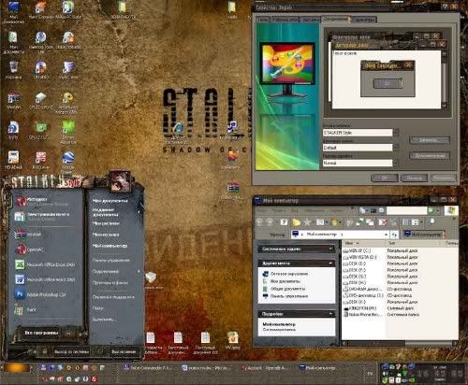Click vertical scrollbar in preview window
This screenshot has width=468, height=385.
tap(445, 79)
